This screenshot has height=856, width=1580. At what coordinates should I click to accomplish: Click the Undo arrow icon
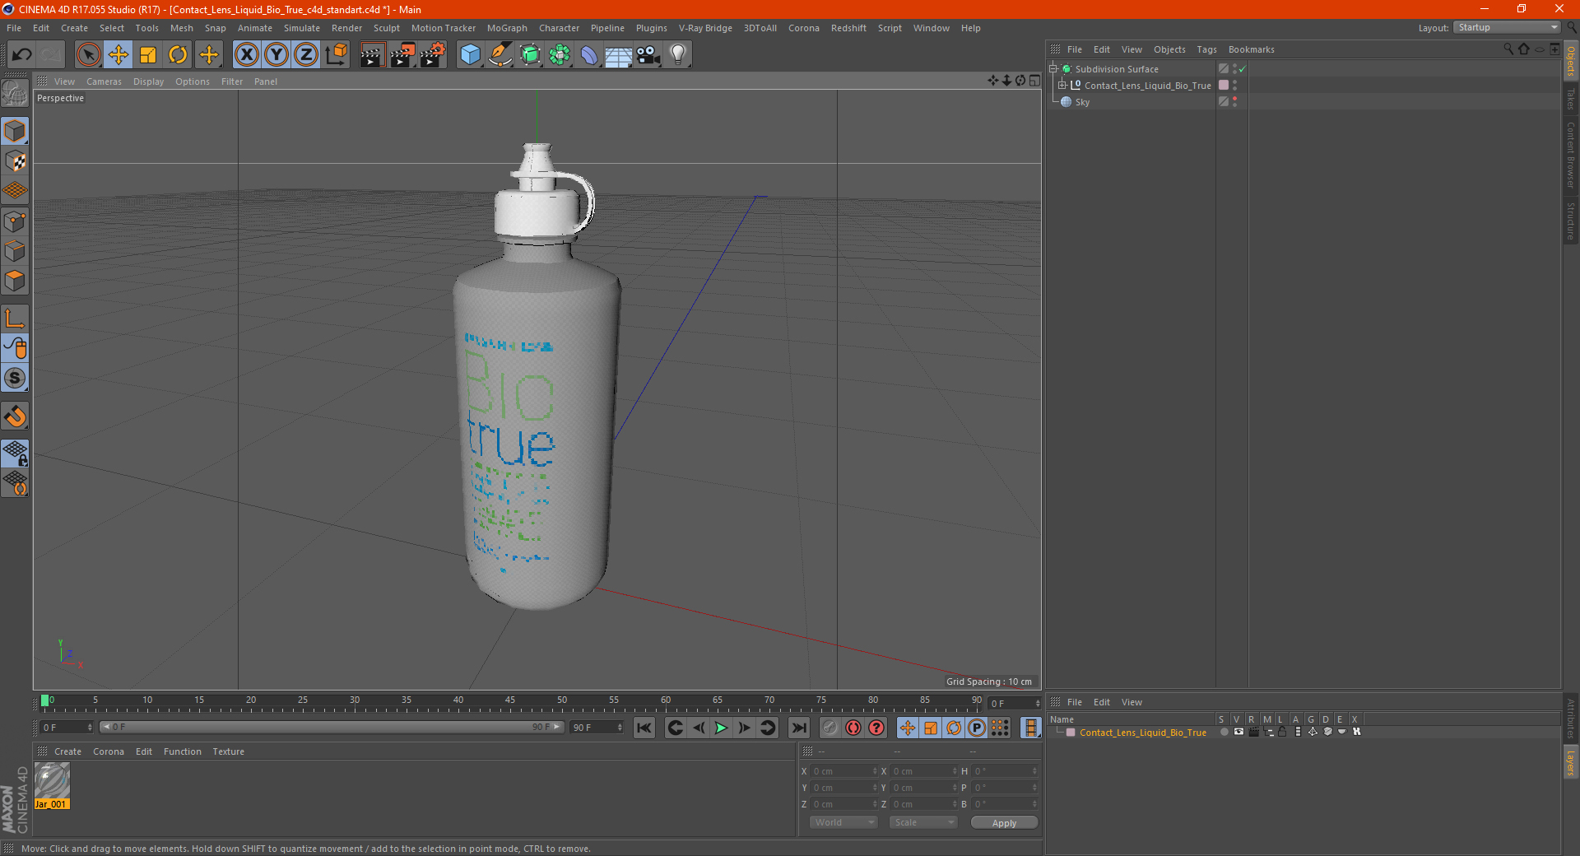coord(21,55)
